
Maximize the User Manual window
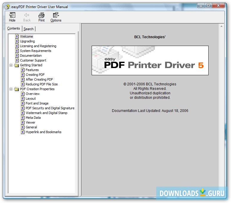pyautogui.click(x=208, y=5)
